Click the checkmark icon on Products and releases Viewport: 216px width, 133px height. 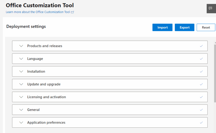coord(201,46)
